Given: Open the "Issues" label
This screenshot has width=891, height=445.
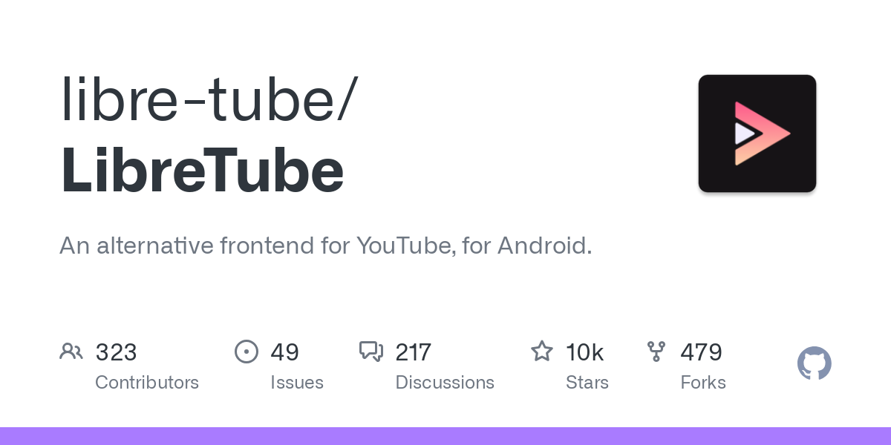Looking at the screenshot, I should coord(297,383).
